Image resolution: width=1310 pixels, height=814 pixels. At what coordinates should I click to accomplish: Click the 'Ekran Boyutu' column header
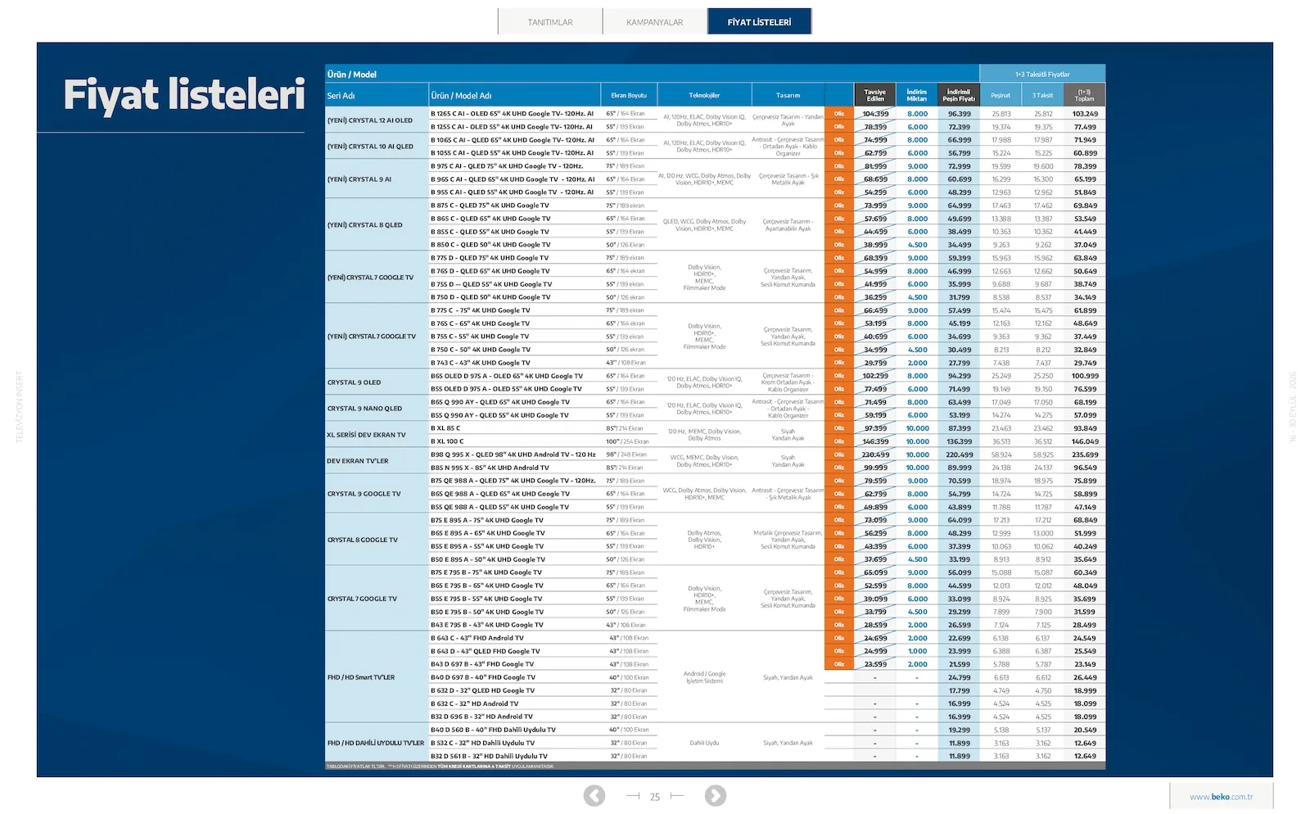pyautogui.click(x=629, y=96)
